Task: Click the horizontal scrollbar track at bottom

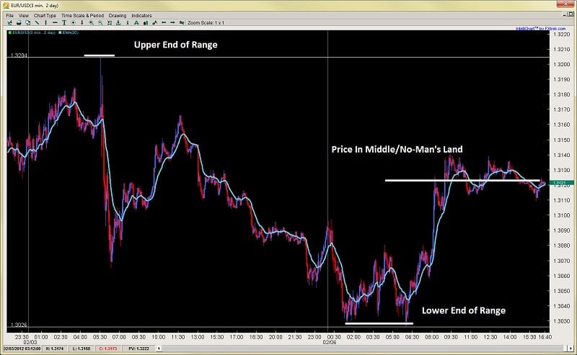Action: point(364,349)
